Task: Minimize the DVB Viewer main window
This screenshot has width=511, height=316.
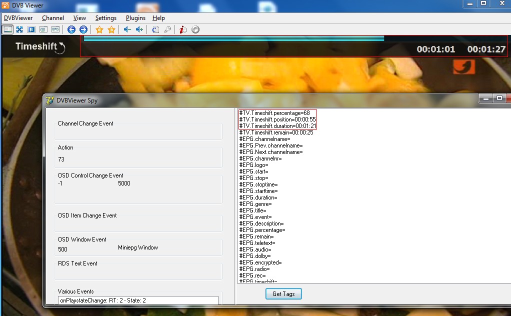Action: (x=470, y=3)
